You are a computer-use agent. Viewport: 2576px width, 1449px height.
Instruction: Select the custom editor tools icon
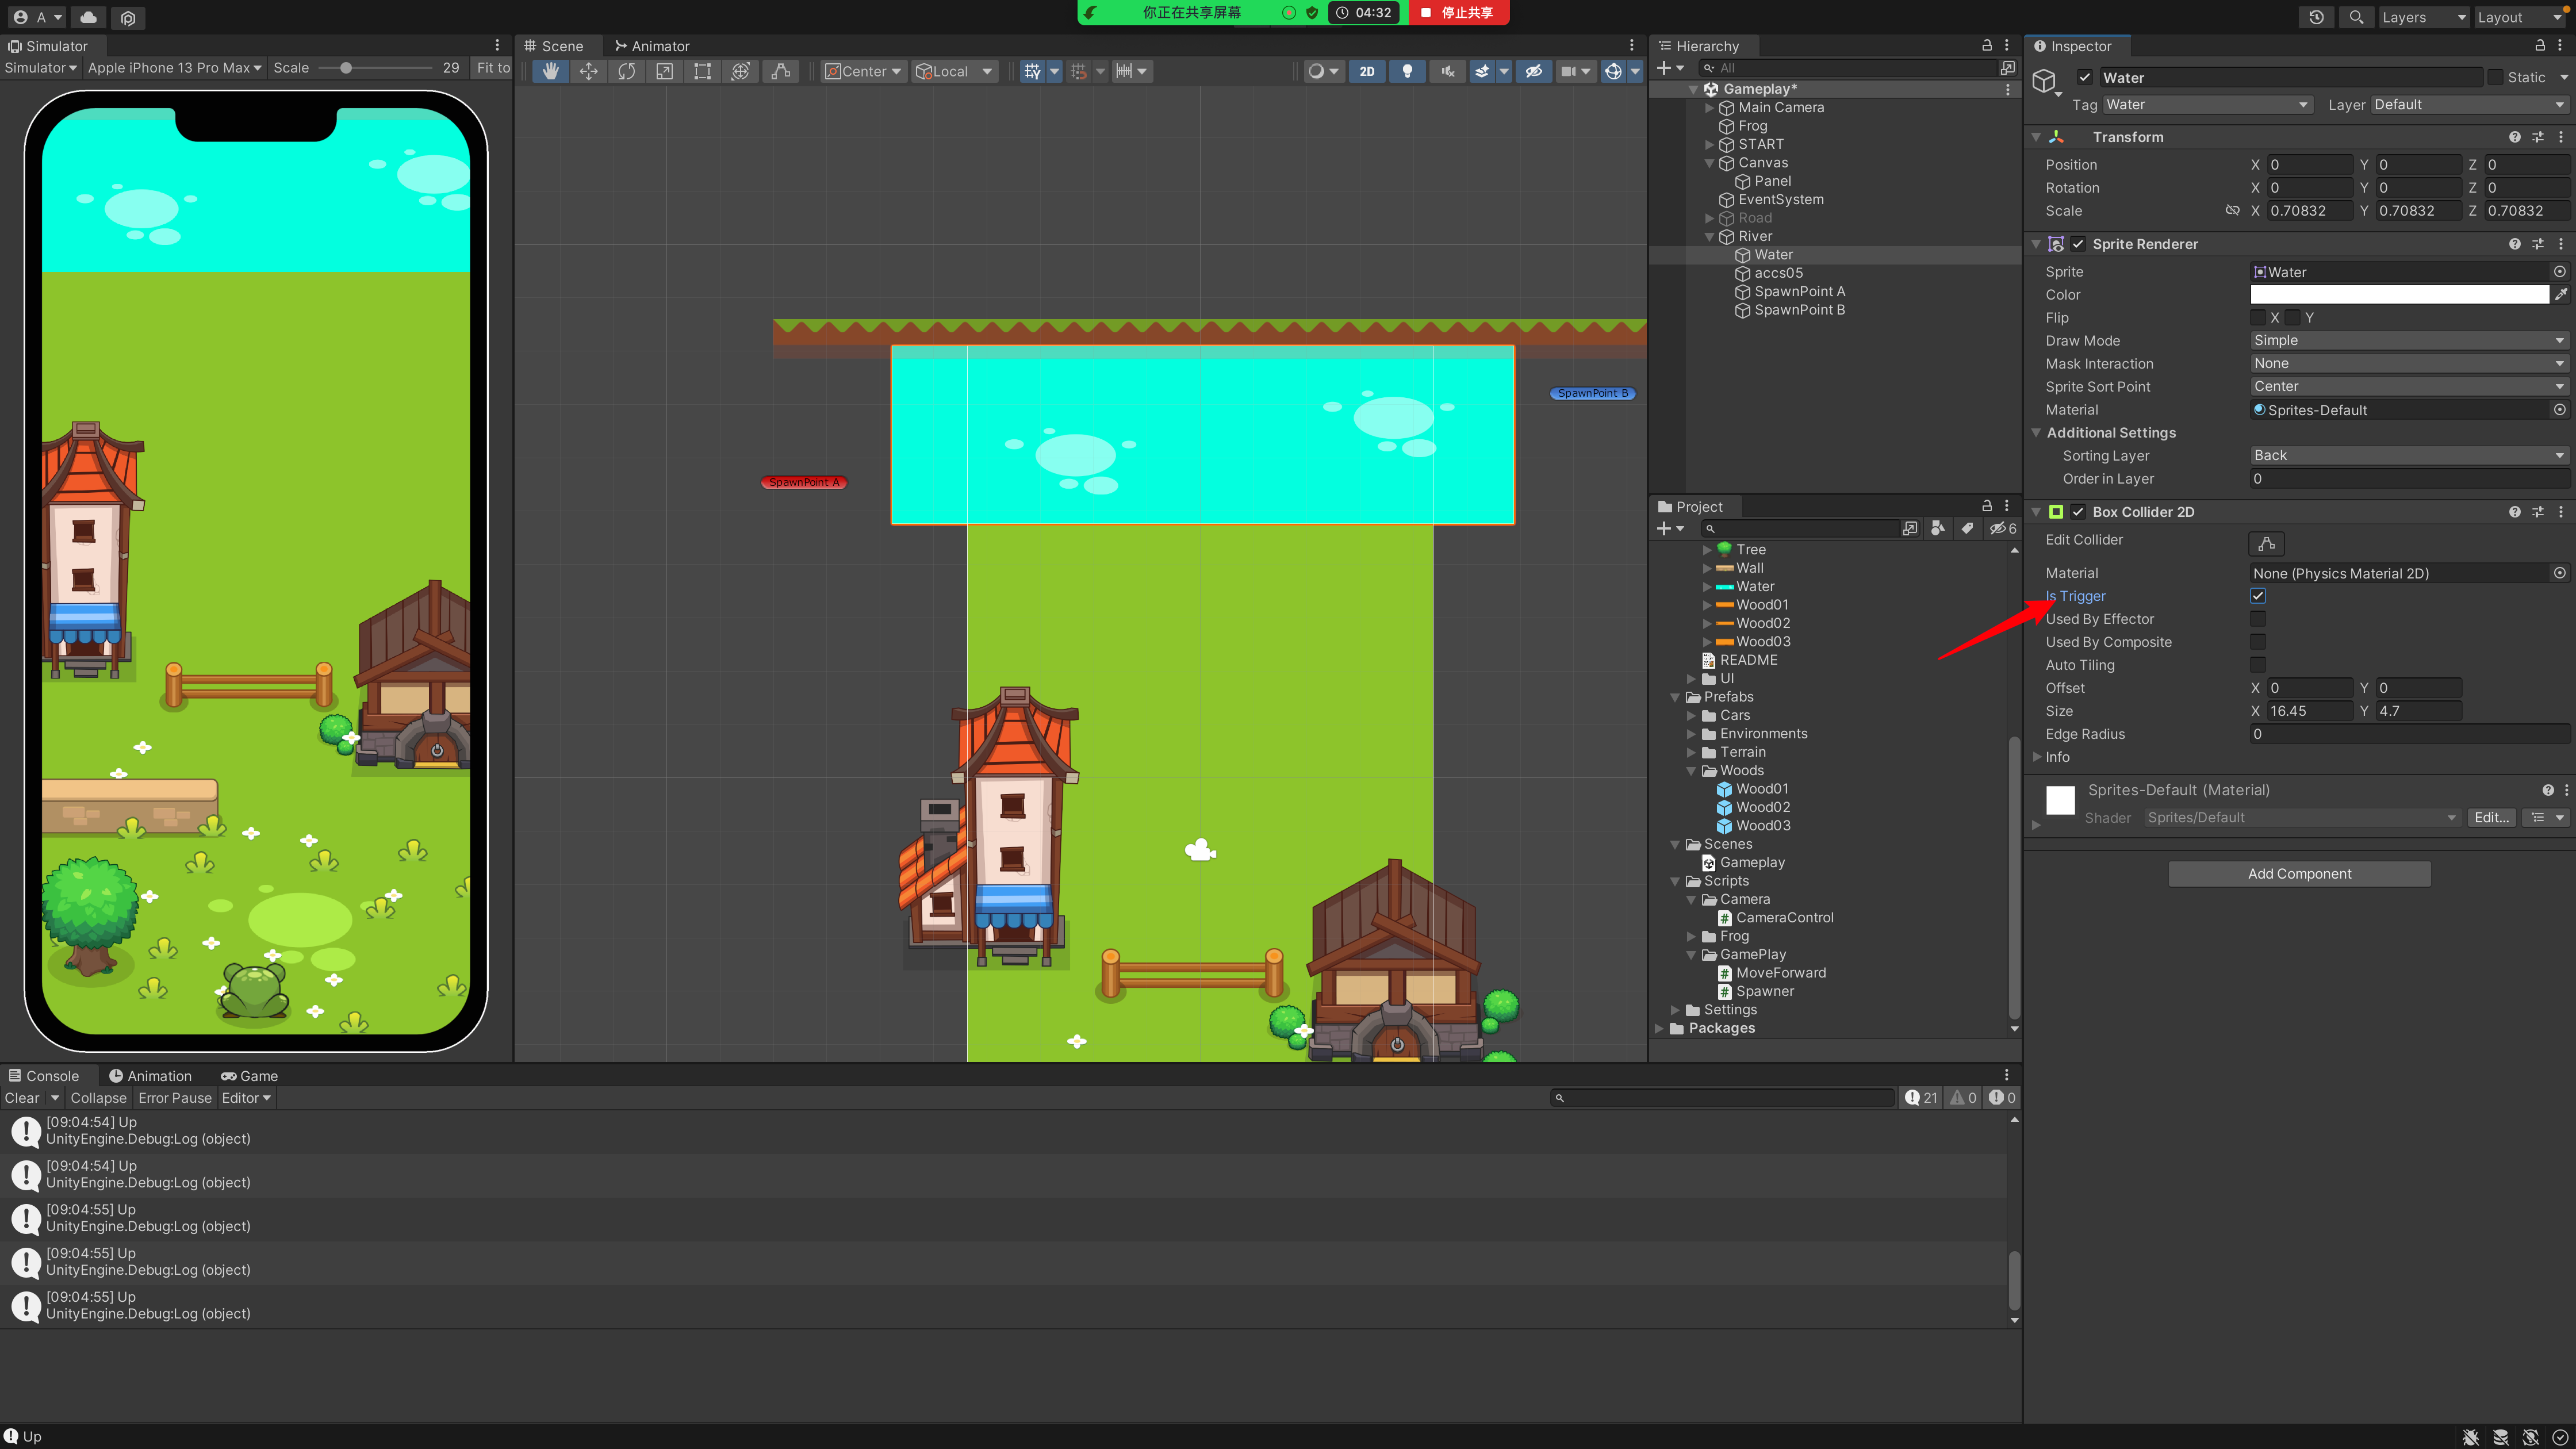click(781, 71)
